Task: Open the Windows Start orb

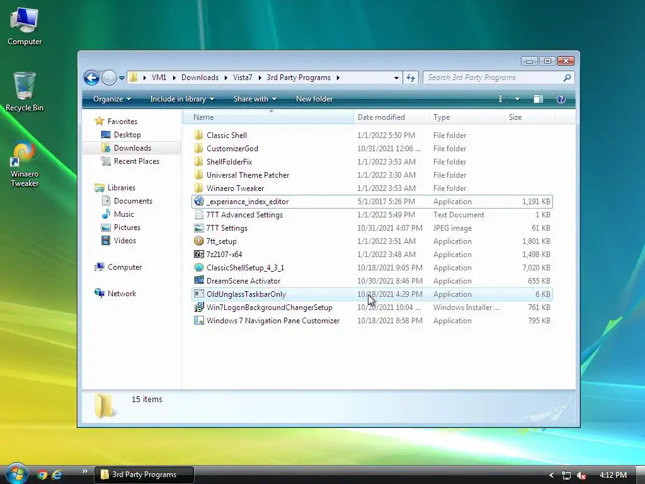Action: point(16,474)
